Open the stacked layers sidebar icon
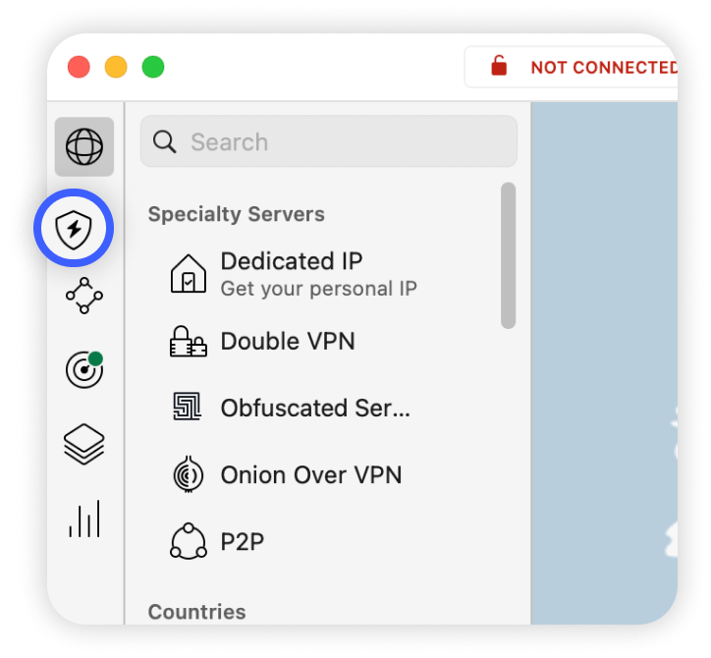 [84, 445]
